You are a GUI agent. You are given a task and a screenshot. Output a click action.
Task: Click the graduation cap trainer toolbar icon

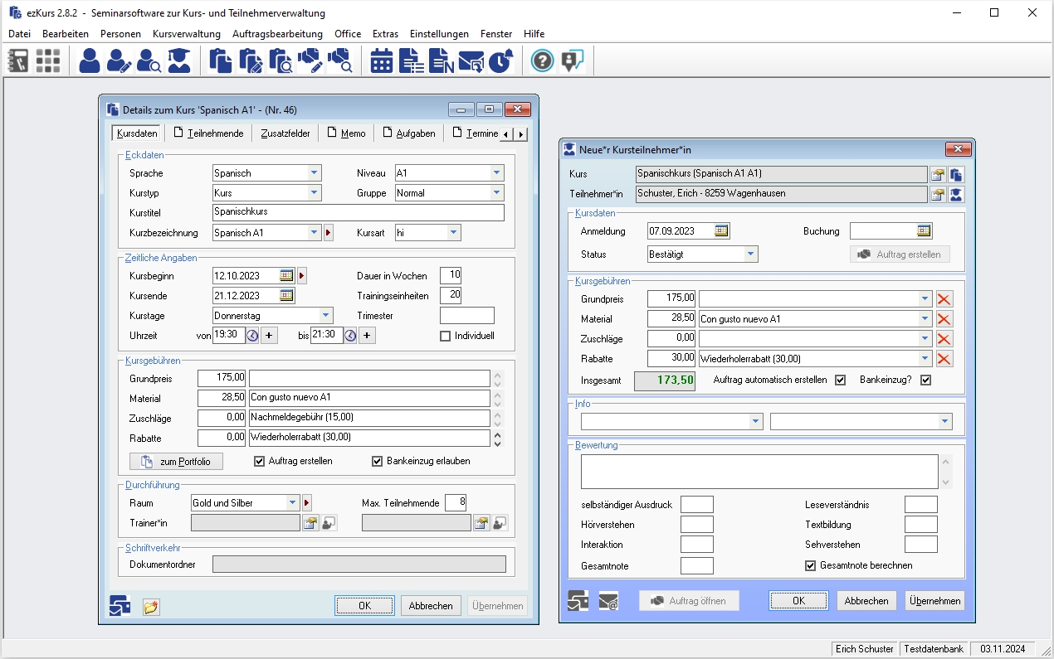pyautogui.click(x=178, y=61)
